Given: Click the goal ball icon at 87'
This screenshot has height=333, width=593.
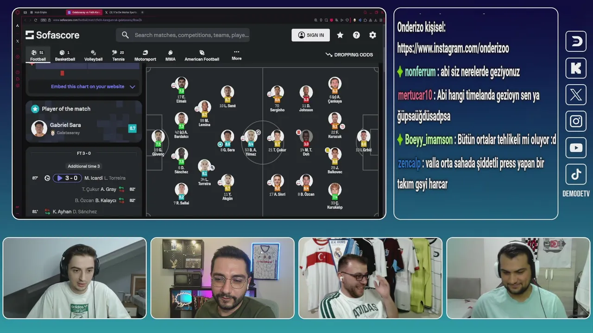Looking at the screenshot, I should tap(47, 178).
